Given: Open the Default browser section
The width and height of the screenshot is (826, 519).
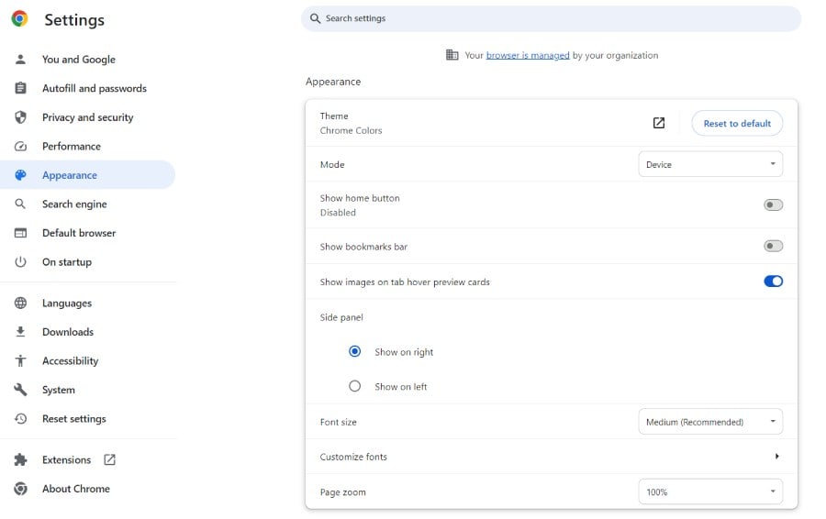Looking at the screenshot, I should click(87, 233).
